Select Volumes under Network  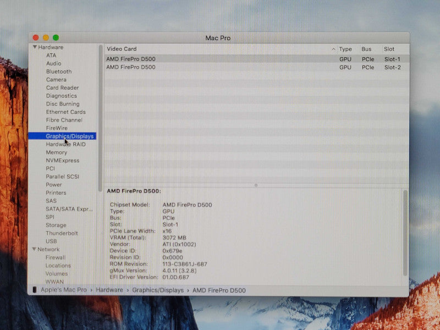[x=57, y=273]
